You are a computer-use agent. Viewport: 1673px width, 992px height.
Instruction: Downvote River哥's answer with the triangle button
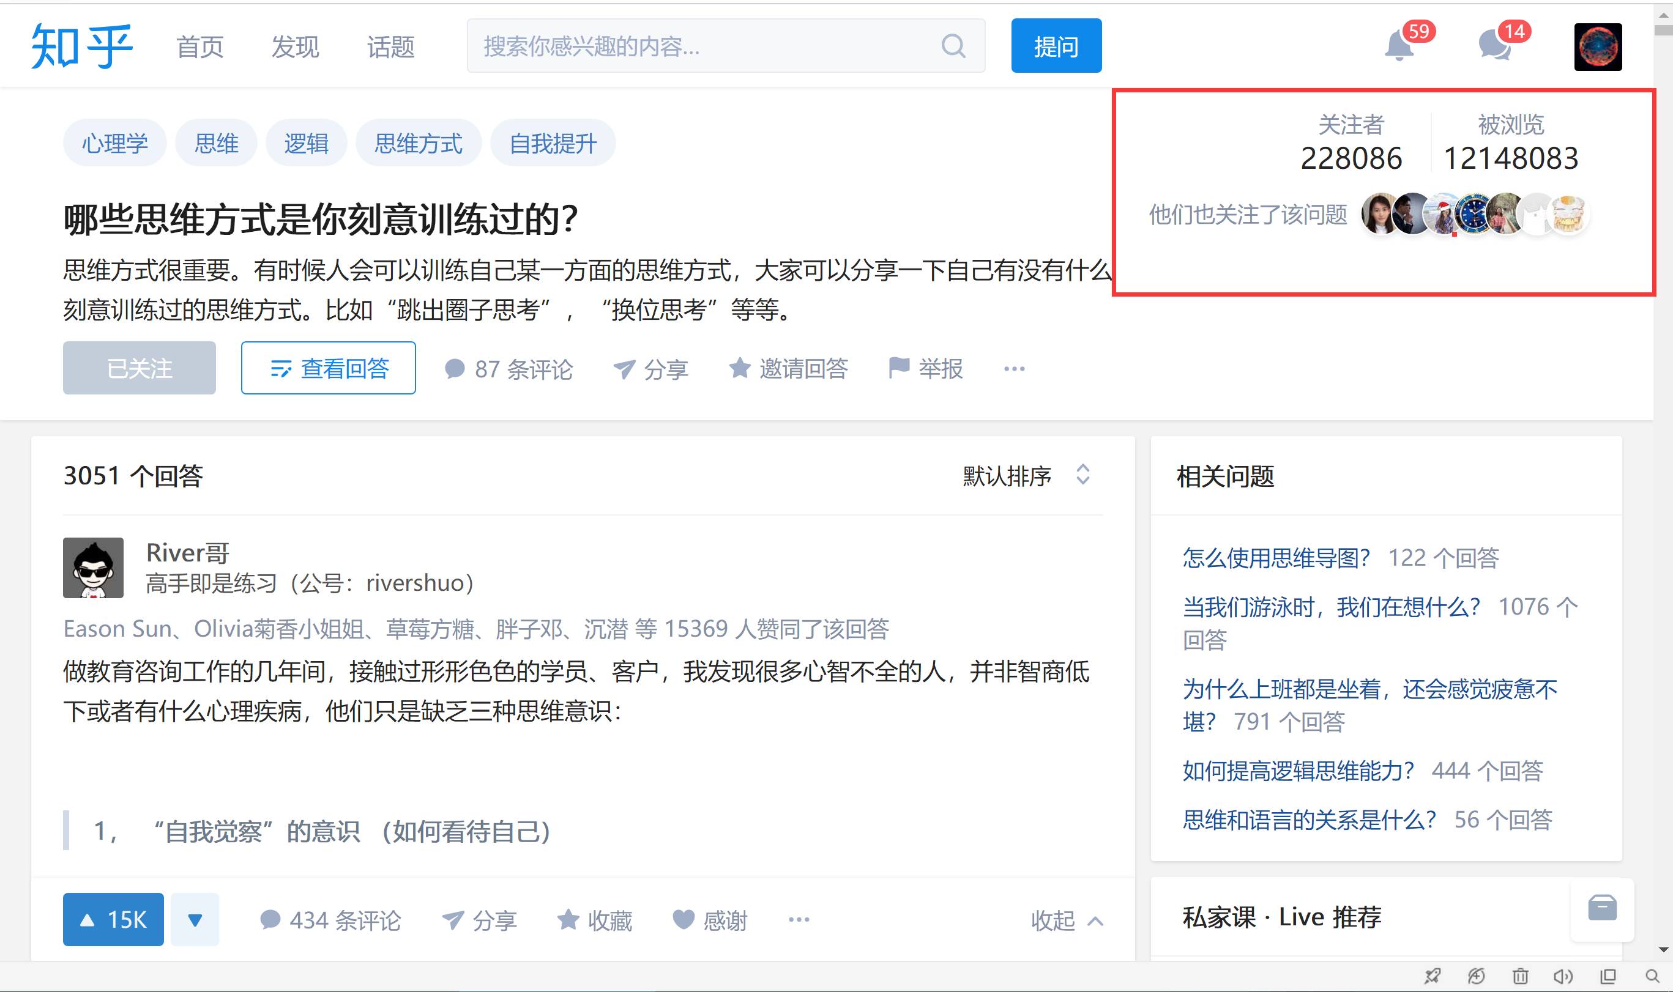click(195, 920)
